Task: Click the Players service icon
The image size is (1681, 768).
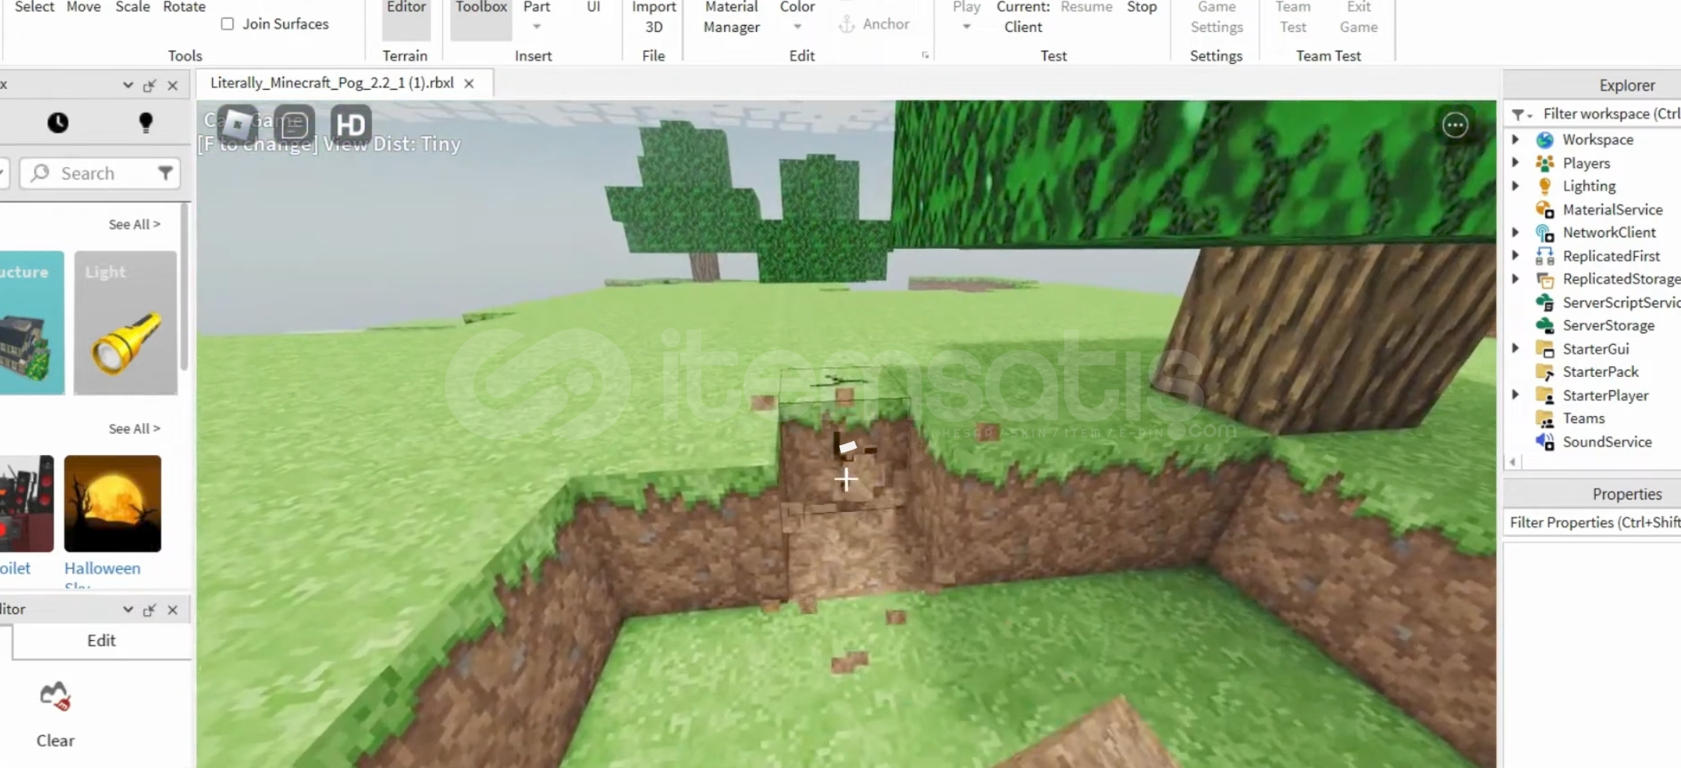Action: [x=1544, y=163]
